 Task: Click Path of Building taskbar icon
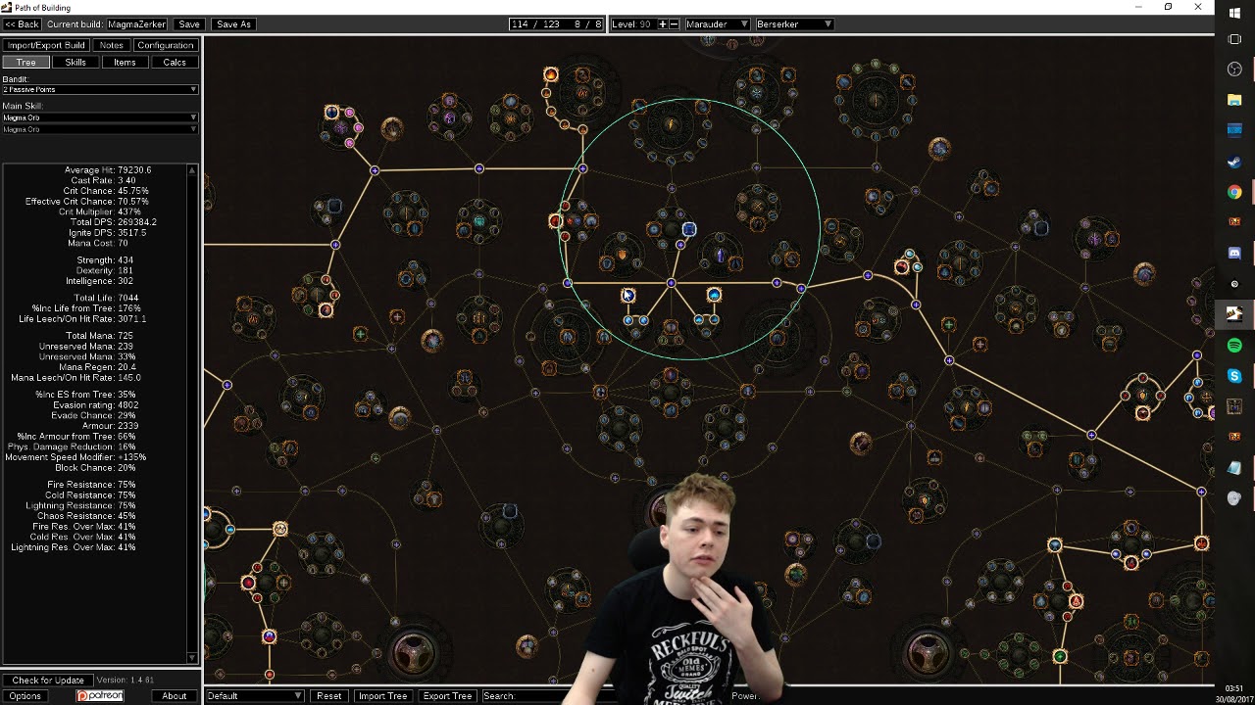(1234, 314)
